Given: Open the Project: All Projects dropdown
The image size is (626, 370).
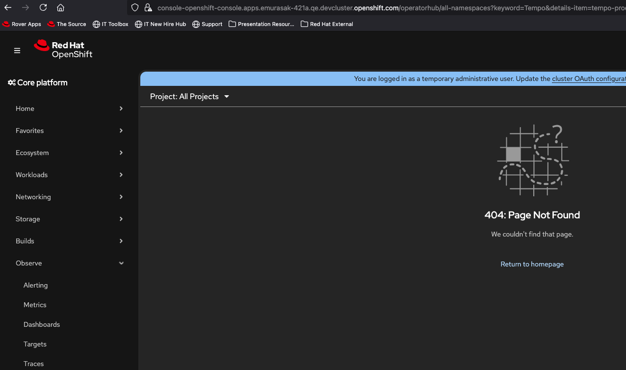Looking at the screenshot, I should tap(190, 97).
